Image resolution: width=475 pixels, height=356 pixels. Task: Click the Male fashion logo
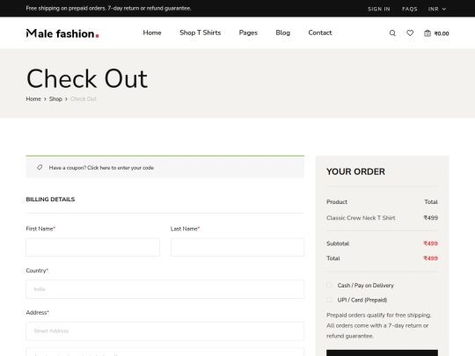point(62,33)
